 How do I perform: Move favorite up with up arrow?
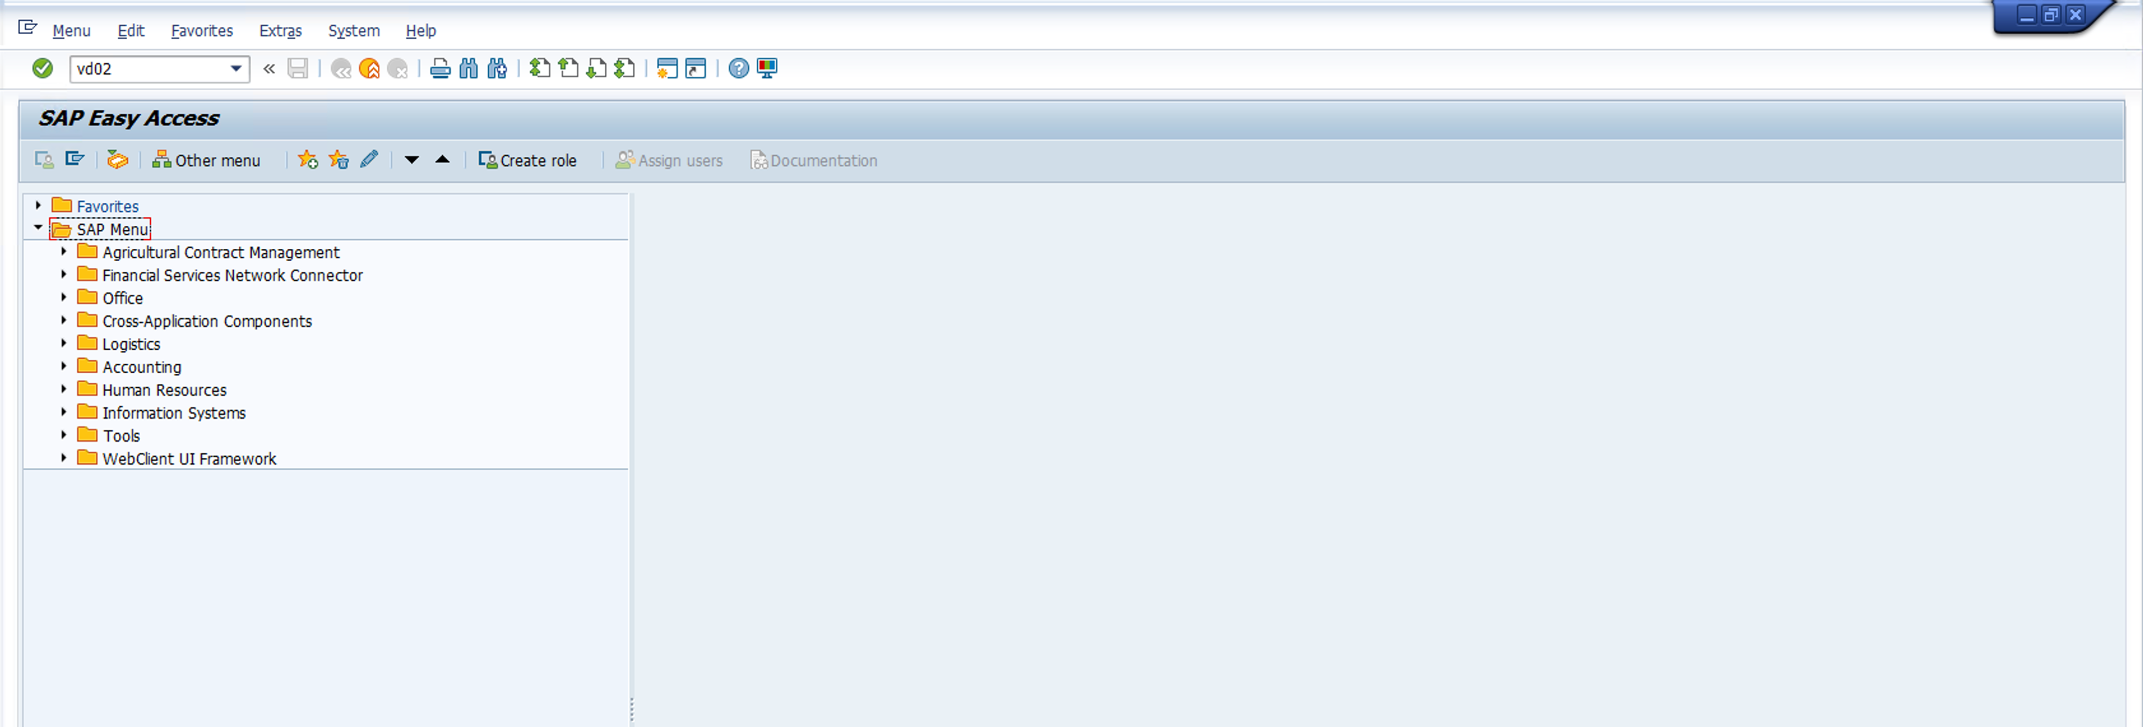[443, 159]
